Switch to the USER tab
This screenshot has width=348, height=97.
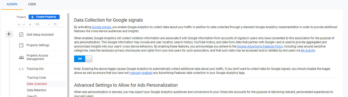click(32, 4)
